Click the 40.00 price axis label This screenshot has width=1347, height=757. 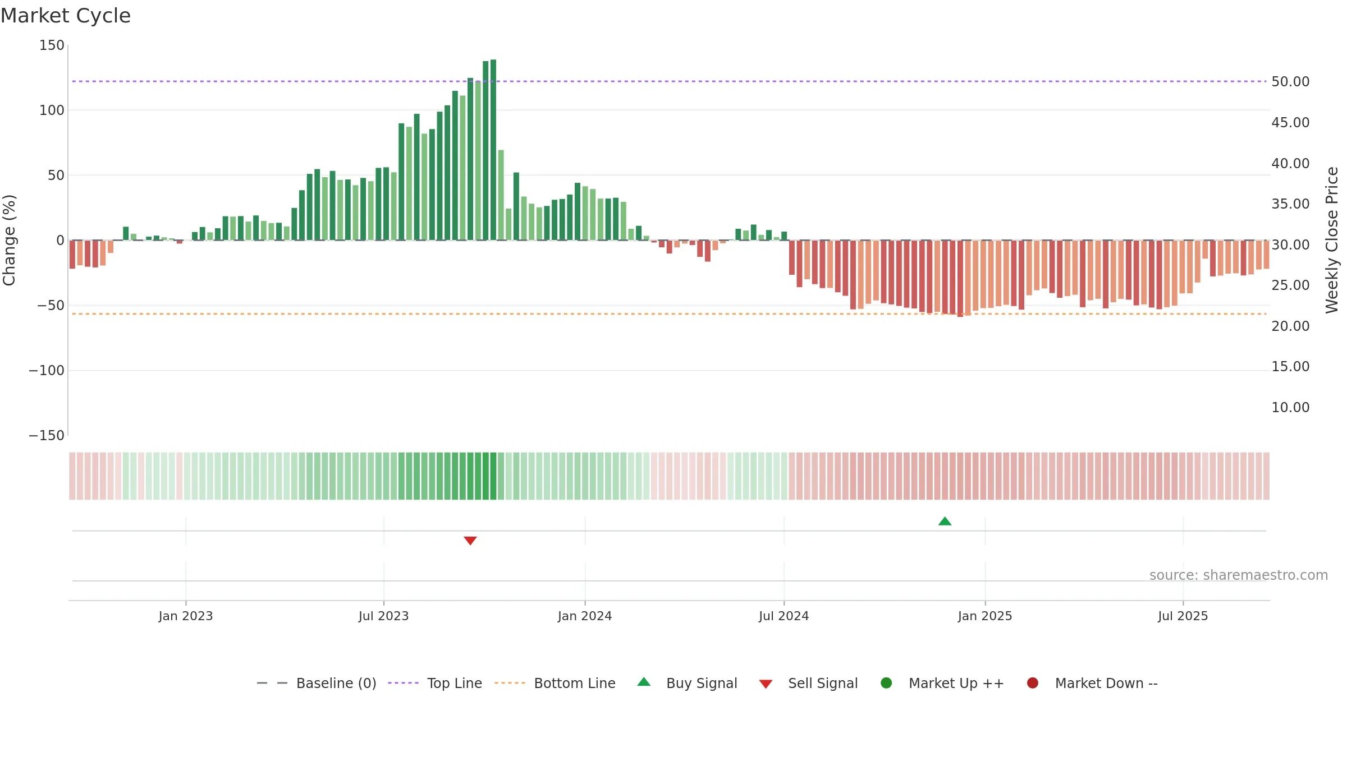(x=1290, y=164)
